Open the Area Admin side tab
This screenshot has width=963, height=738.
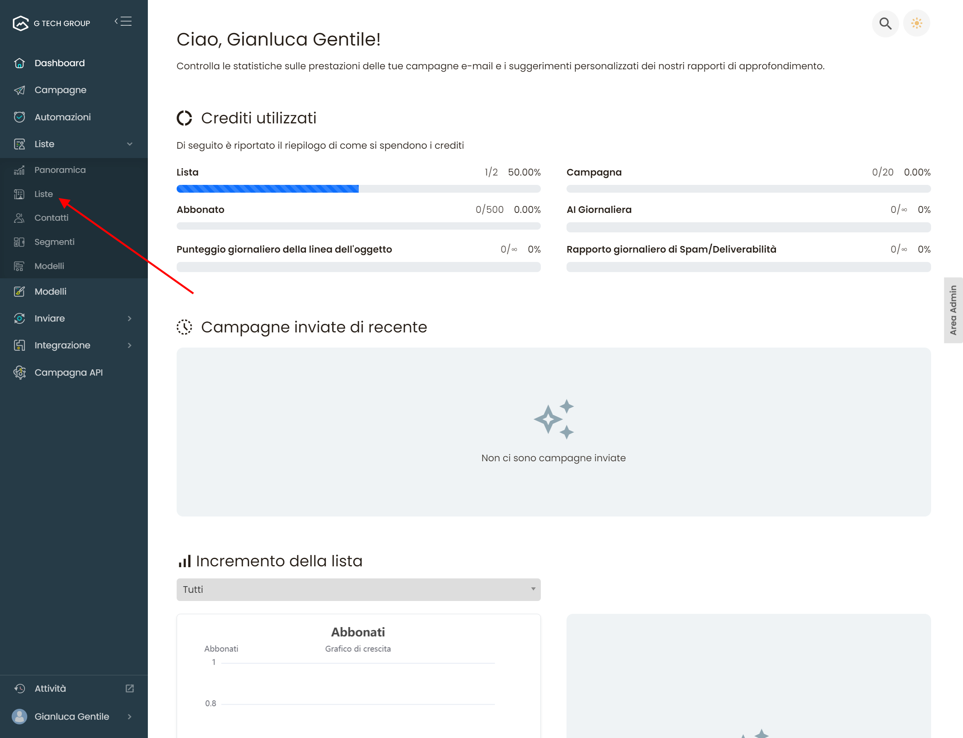click(x=953, y=310)
